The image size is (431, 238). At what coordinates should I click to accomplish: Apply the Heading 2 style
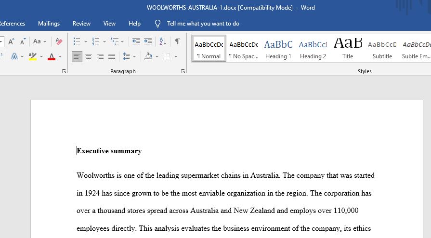click(313, 49)
